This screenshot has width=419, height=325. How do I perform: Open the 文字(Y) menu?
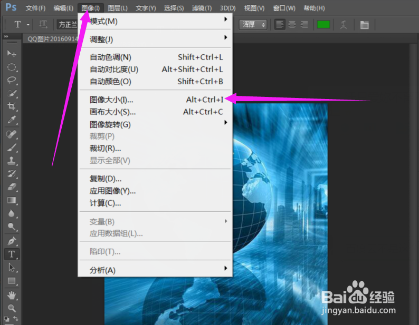[x=146, y=8]
